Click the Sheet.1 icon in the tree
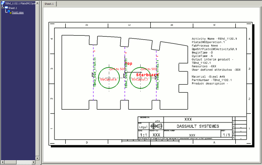 6,8
